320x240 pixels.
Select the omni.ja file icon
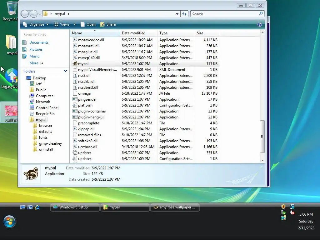(x=75, y=93)
